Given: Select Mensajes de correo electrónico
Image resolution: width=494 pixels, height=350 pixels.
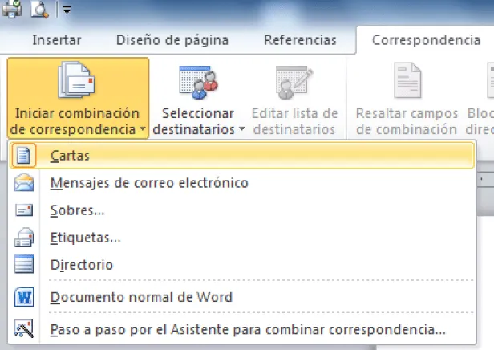Looking at the screenshot, I should [242, 183].
